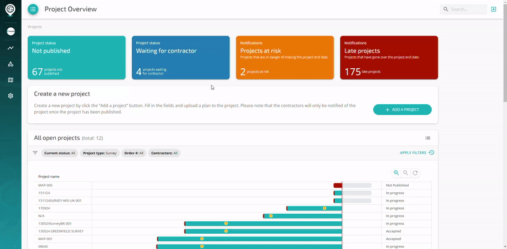507x249 pixels.
Task: Click the clock icon next to Apply Filters
Action: pyautogui.click(x=432, y=152)
